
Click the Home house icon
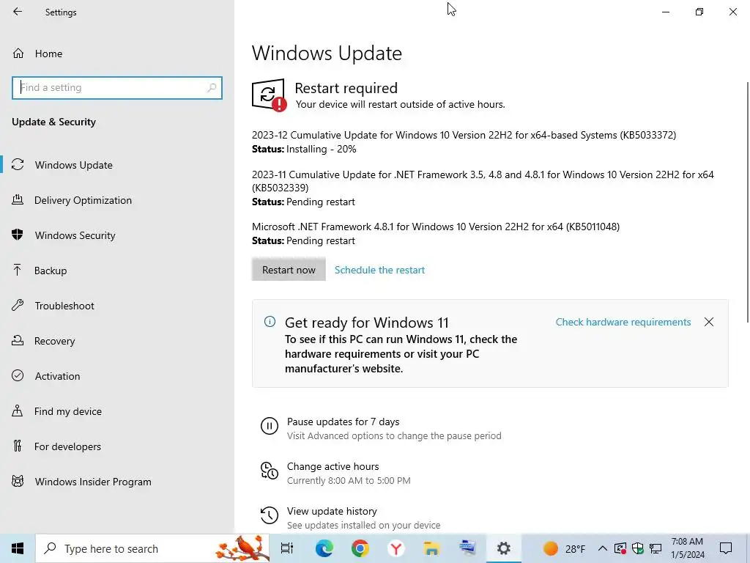click(x=18, y=53)
